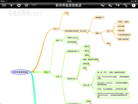Viewport: 138px width, 104px height.
Task: Select the HTML、Flash页面流转 node
Action: (x=112, y=89)
